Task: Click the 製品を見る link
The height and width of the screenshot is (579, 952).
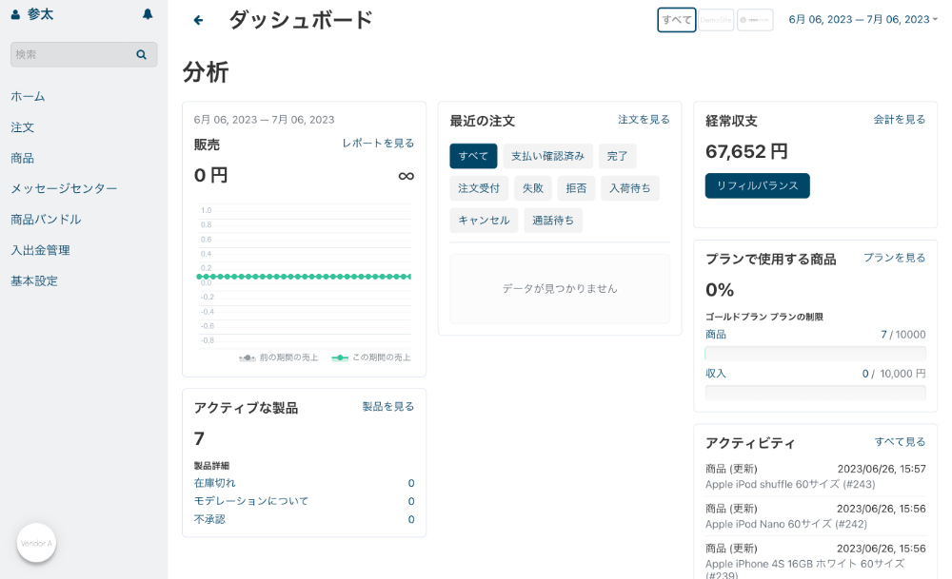Action: (388, 406)
